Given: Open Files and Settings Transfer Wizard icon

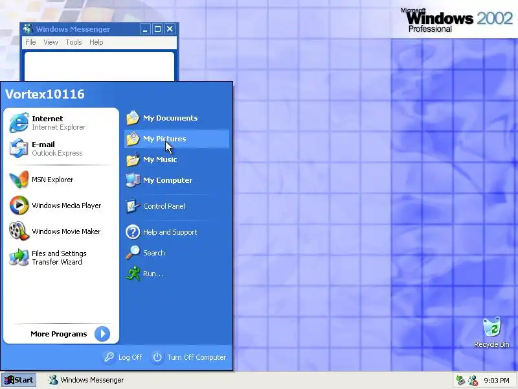Looking at the screenshot, I should pos(19,257).
